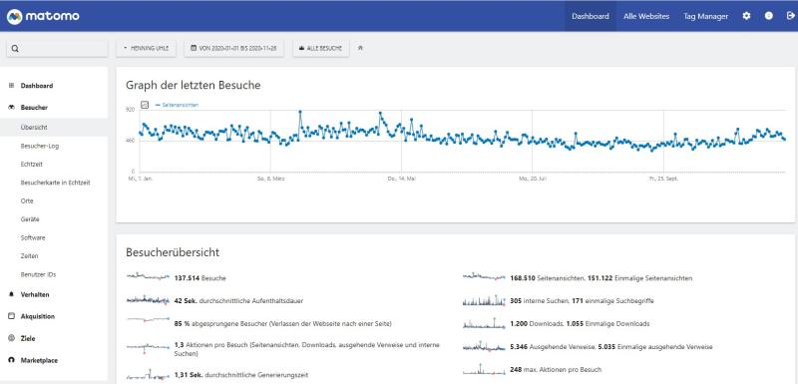Click sparkline beside 85 % abgesprungene Besucher
This screenshot has height=384, width=798.
[148, 320]
